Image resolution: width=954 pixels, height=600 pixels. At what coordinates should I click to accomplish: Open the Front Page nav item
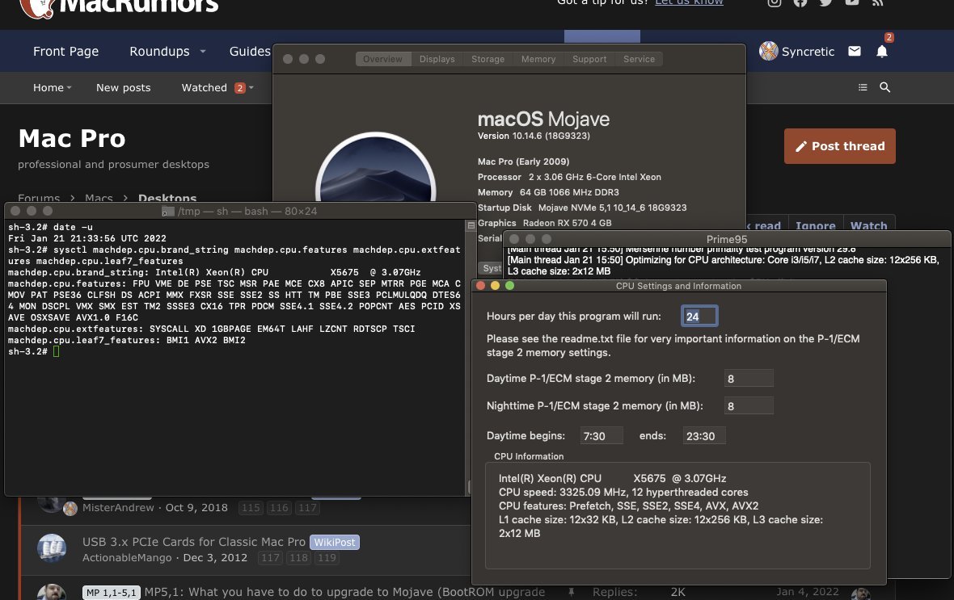click(x=65, y=52)
